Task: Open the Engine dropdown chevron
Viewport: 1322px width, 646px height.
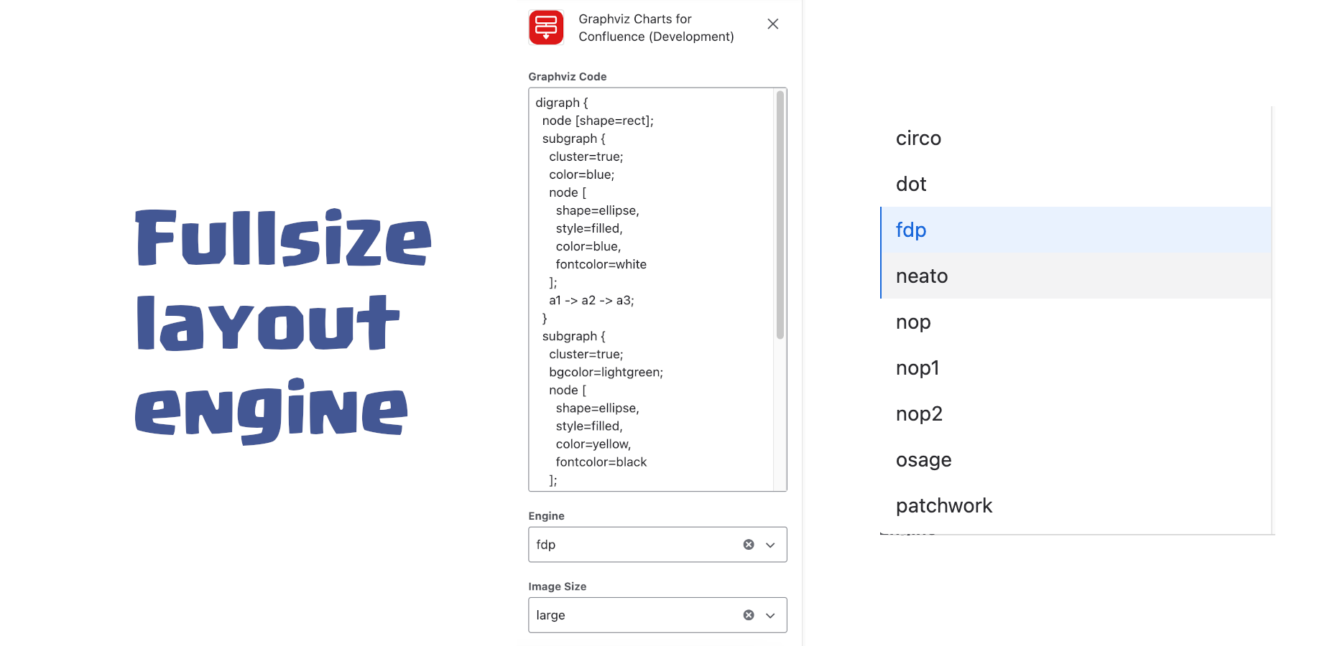Action: coord(770,545)
